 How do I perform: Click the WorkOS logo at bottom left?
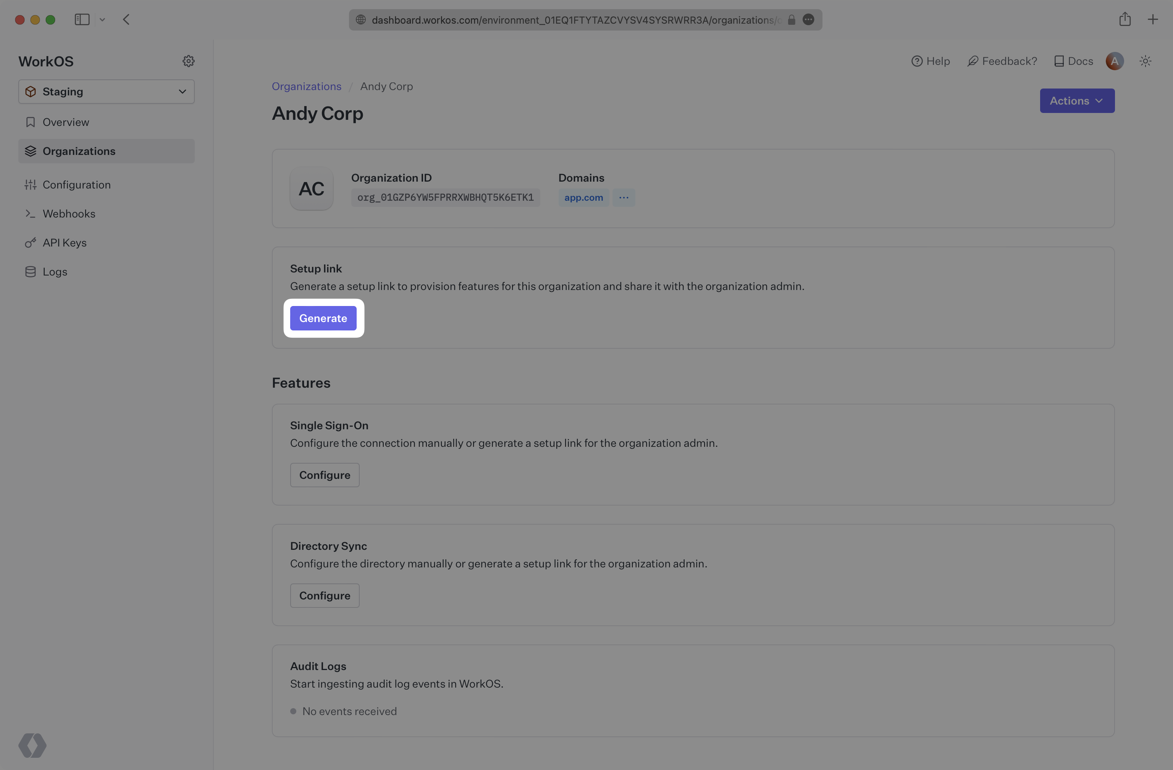click(x=32, y=745)
